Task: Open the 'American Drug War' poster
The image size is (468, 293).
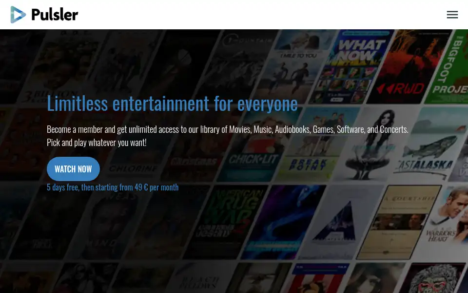Action: coord(226,222)
